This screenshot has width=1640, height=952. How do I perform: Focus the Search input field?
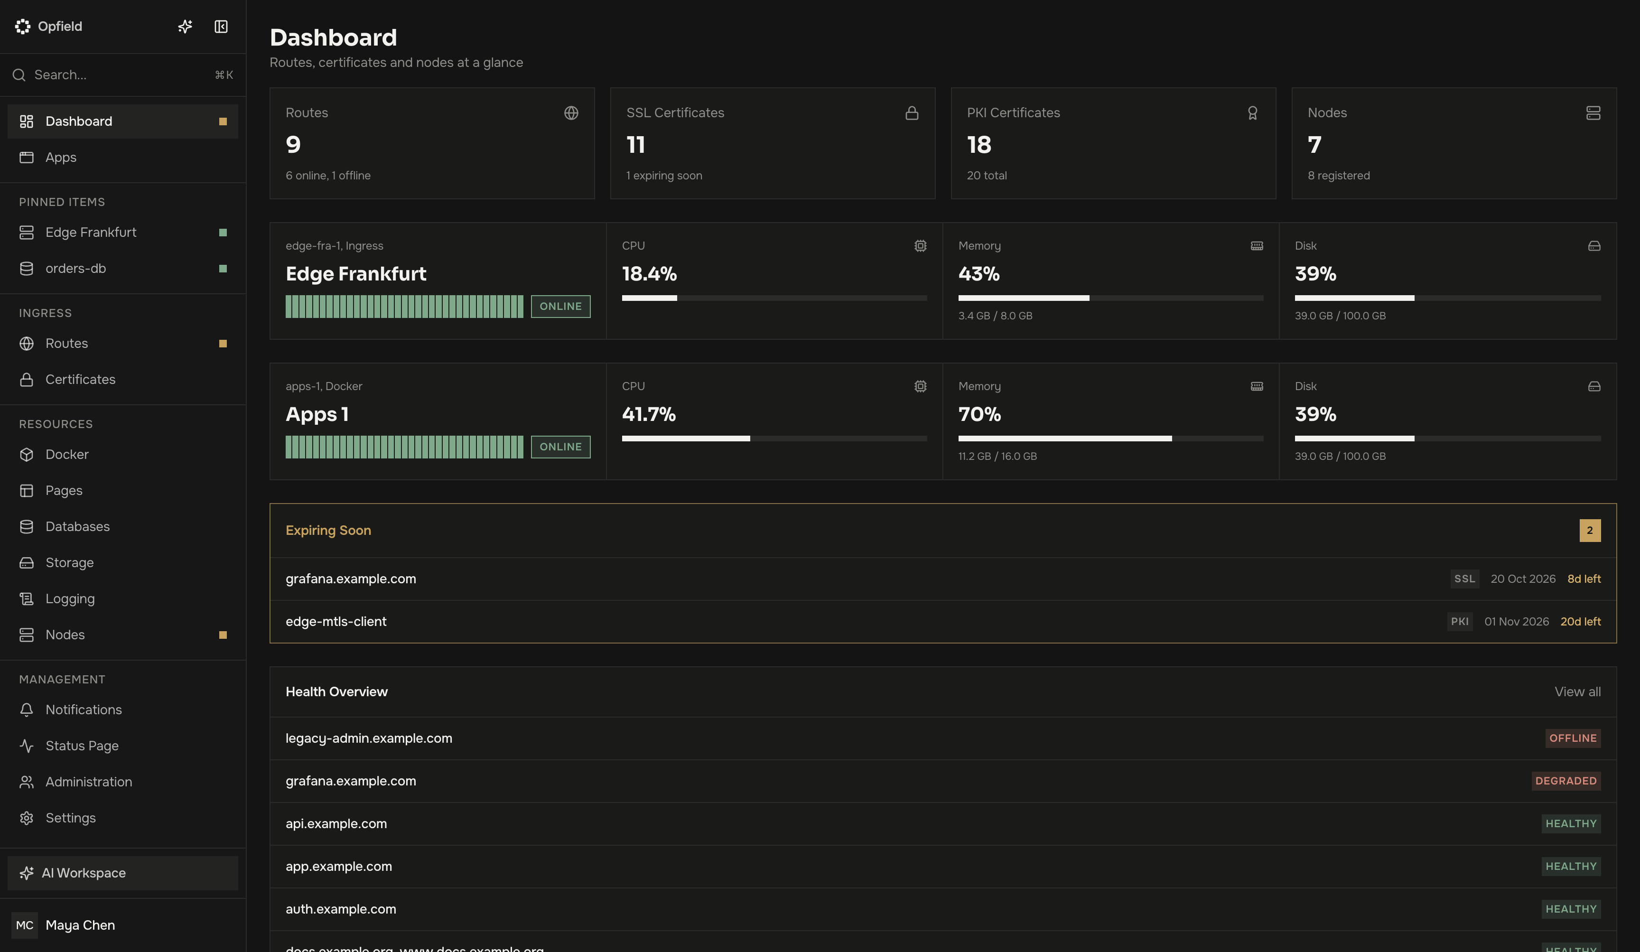(x=122, y=75)
